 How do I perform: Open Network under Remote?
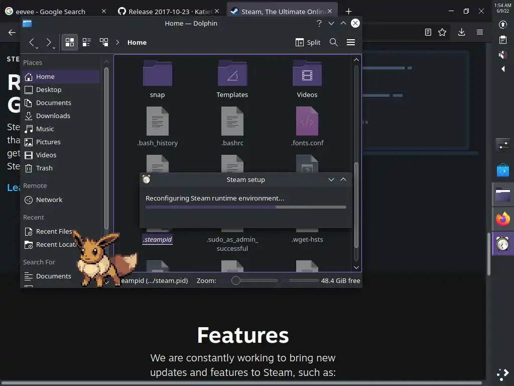click(x=61, y=200)
